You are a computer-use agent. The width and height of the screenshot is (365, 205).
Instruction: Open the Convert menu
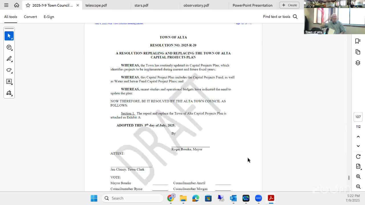point(30,17)
